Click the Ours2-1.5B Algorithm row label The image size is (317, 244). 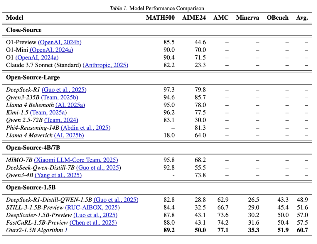pyautogui.click(x=35, y=230)
